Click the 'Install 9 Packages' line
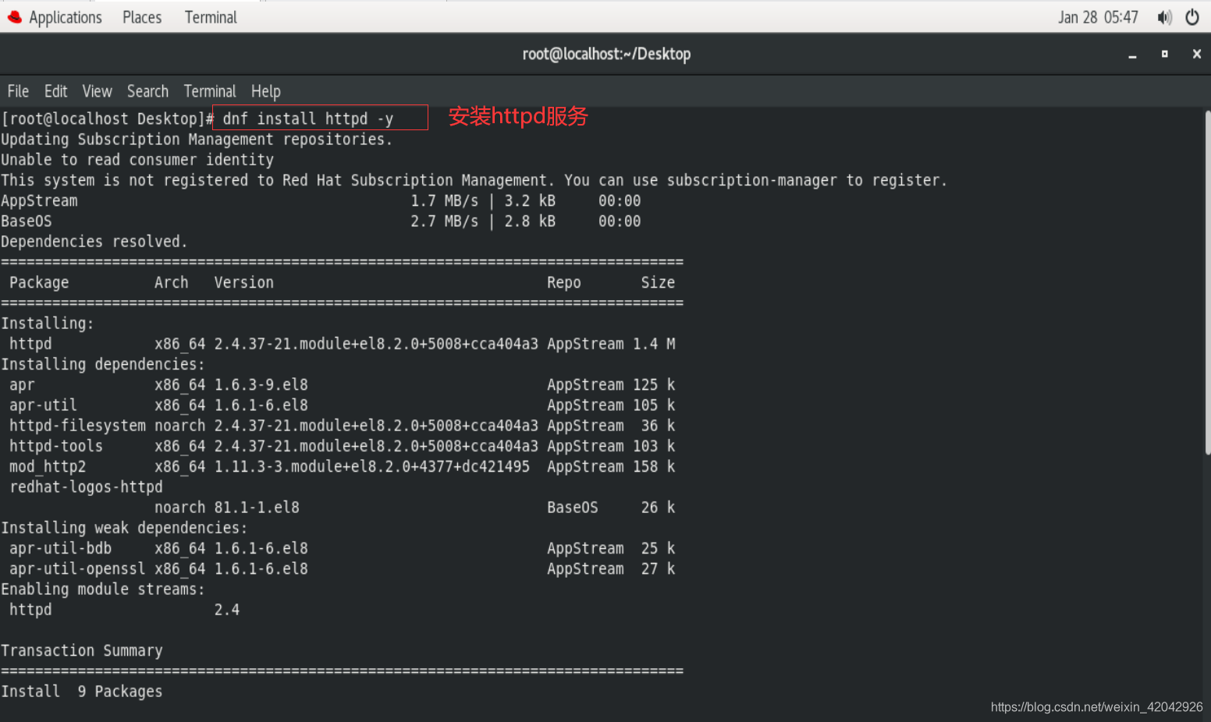 click(82, 692)
